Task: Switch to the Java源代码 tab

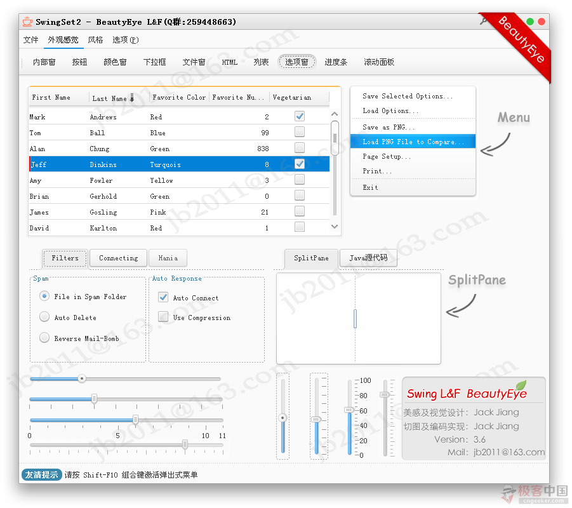Action: click(x=368, y=258)
